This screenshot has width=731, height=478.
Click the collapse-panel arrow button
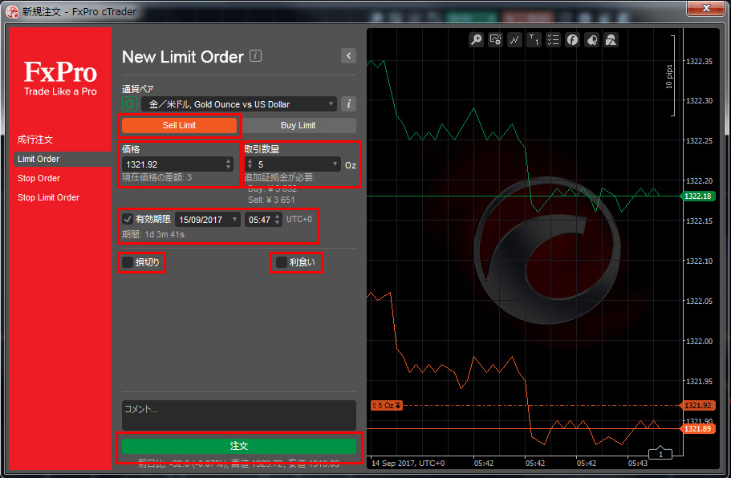pos(349,56)
